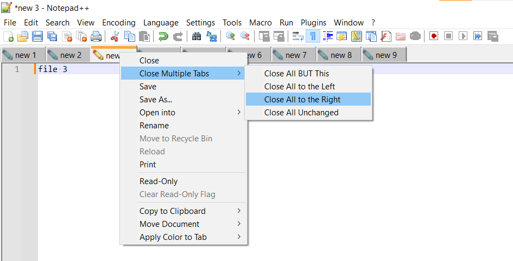
Task: Toggle Show All Characters pilcrow icon
Action: coord(313,36)
